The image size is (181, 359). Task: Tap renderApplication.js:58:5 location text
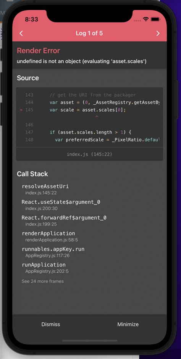click(52, 240)
